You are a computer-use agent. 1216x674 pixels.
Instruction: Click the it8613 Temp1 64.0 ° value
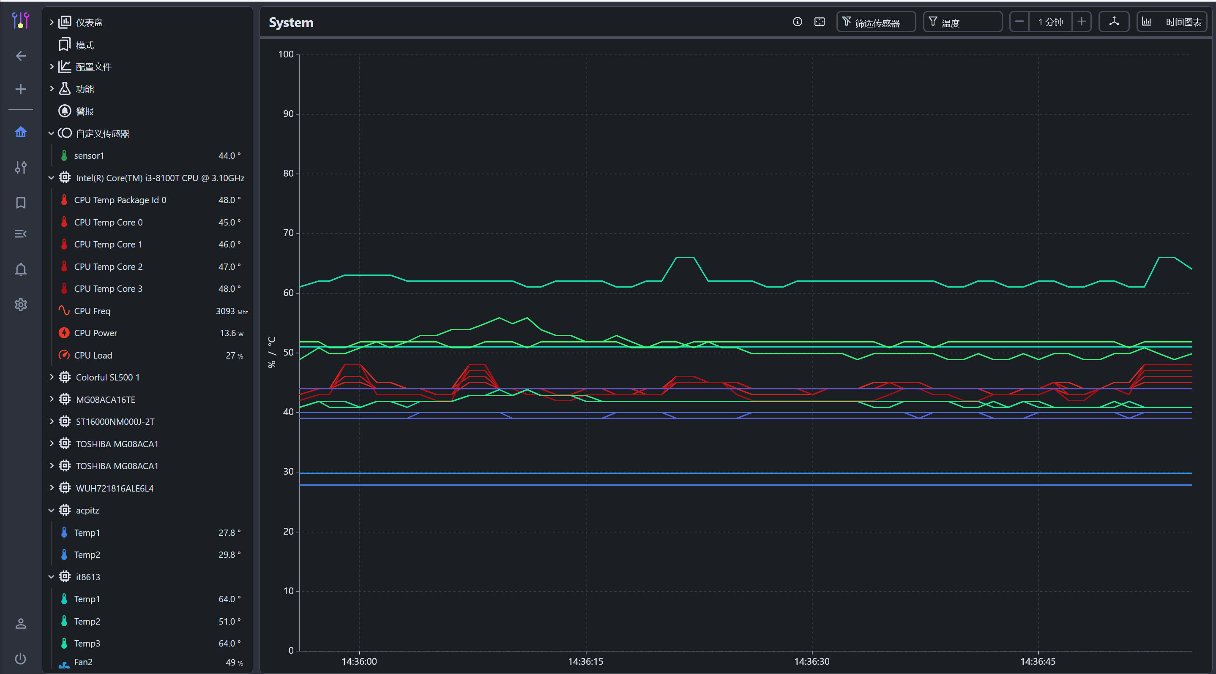230,599
